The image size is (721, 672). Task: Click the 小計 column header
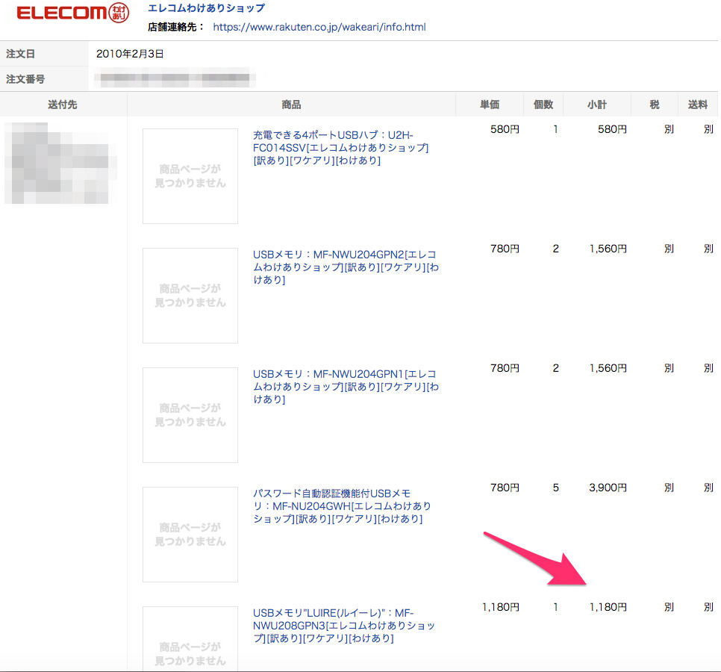point(596,105)
